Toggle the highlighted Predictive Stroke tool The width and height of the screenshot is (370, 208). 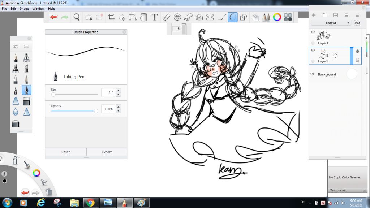(x=232, y=17)
